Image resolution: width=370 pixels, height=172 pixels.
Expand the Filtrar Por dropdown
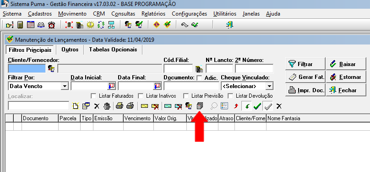pyautogui.click(x=65, y=86)
